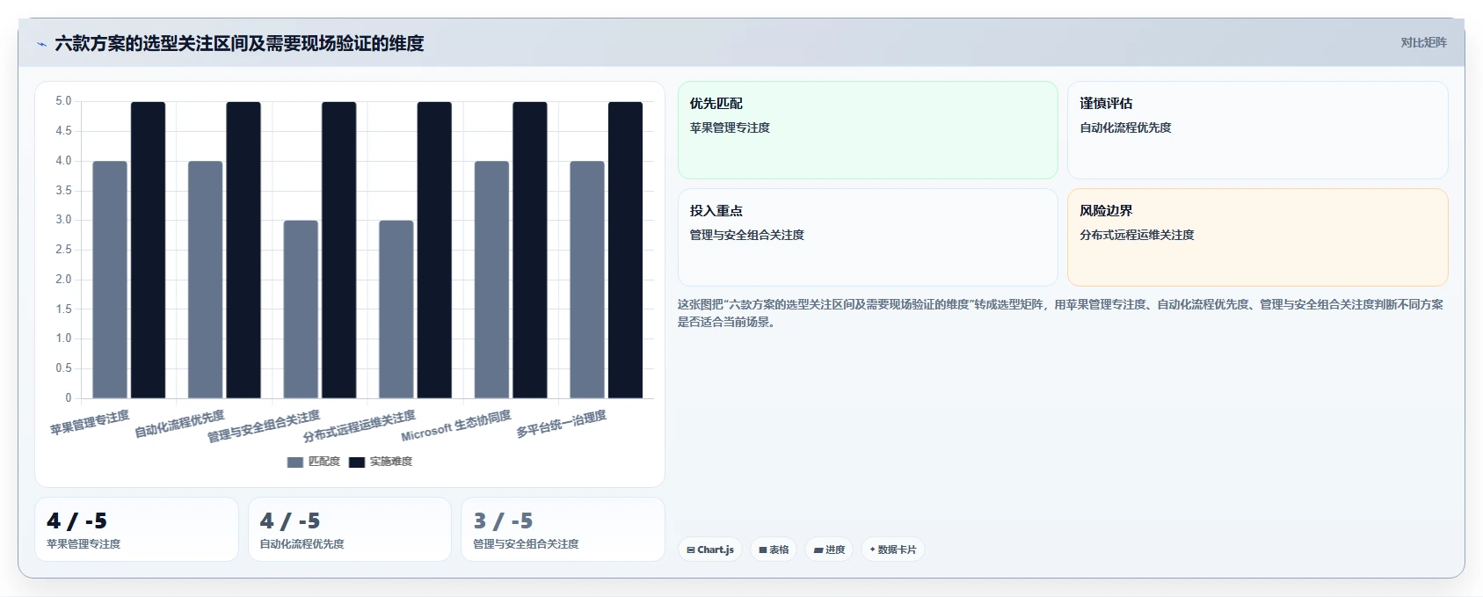Image resolution: width=1483 pixels, height=597 pixels.
Task: Click the x-axis label 自动化流程优先度
Action: pyautogui.click(x=179, y=424)
